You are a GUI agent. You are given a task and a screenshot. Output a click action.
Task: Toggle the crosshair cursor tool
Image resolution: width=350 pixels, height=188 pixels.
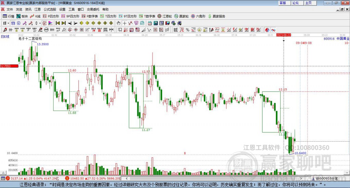point(124,23)
